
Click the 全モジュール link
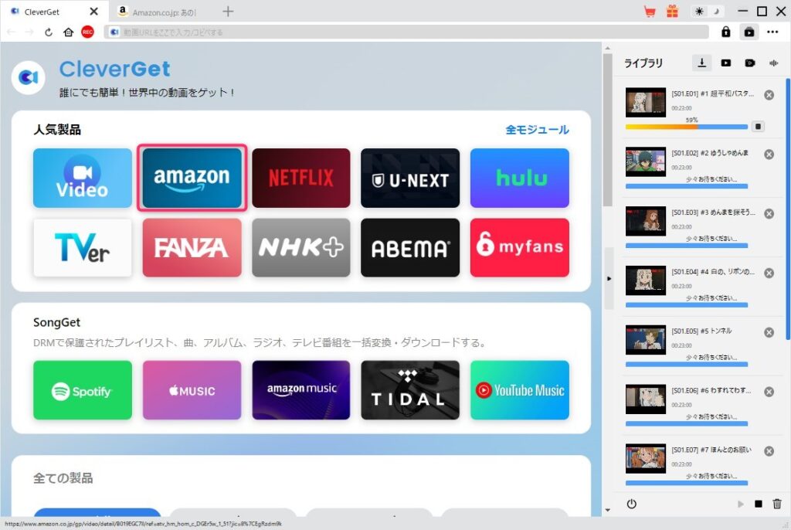click(x=537, y=130)
